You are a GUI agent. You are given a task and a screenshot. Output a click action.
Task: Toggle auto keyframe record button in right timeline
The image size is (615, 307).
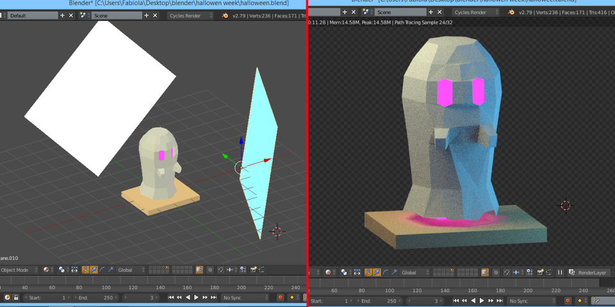point(568,301)
